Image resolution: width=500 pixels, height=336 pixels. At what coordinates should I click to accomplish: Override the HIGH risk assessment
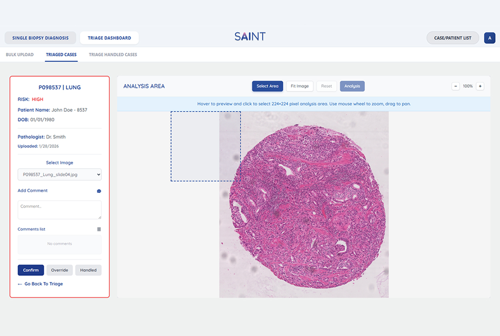click(60, 270)
